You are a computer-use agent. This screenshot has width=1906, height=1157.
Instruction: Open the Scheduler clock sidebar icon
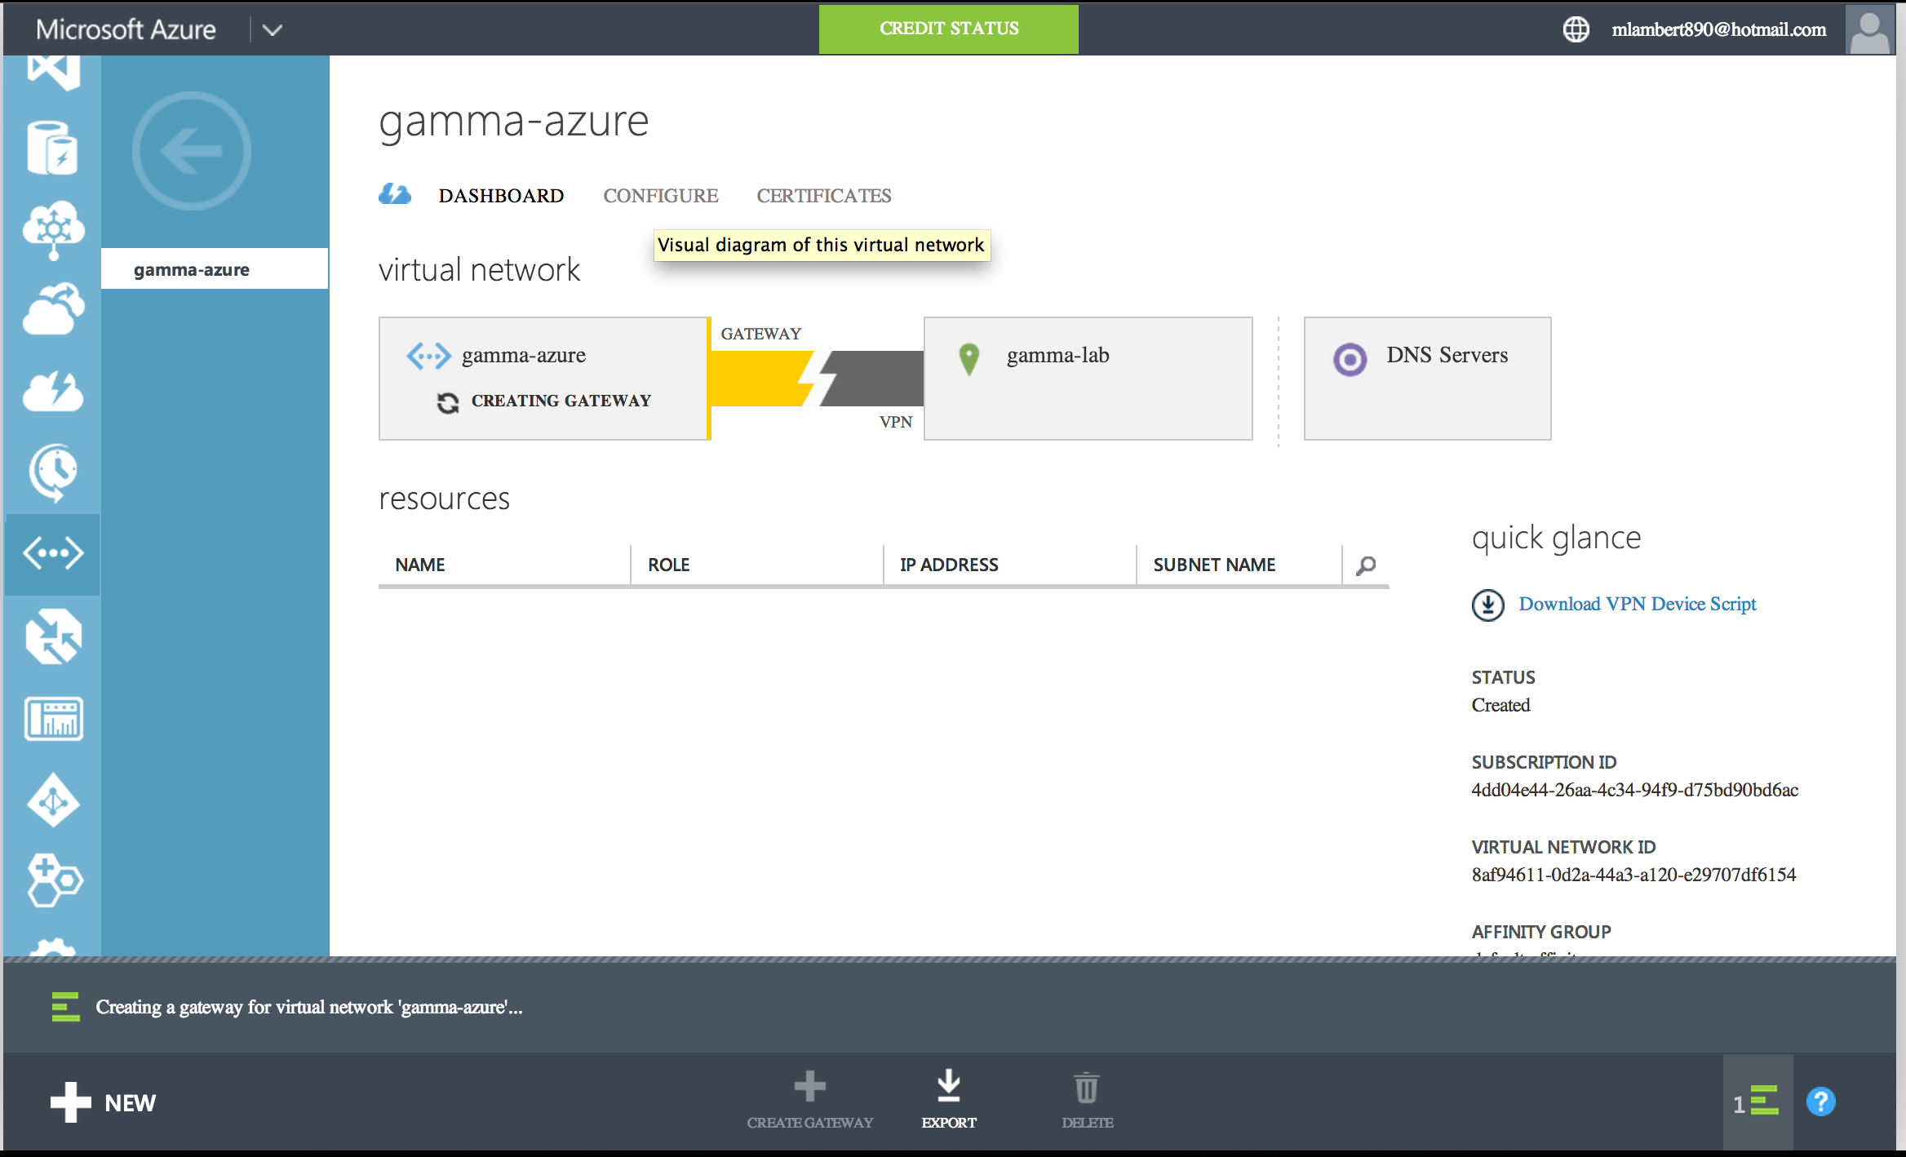(53, 472)
